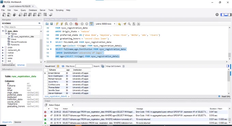Toggle auto-commit mode button
232x126 pixels.
[91, 24]
